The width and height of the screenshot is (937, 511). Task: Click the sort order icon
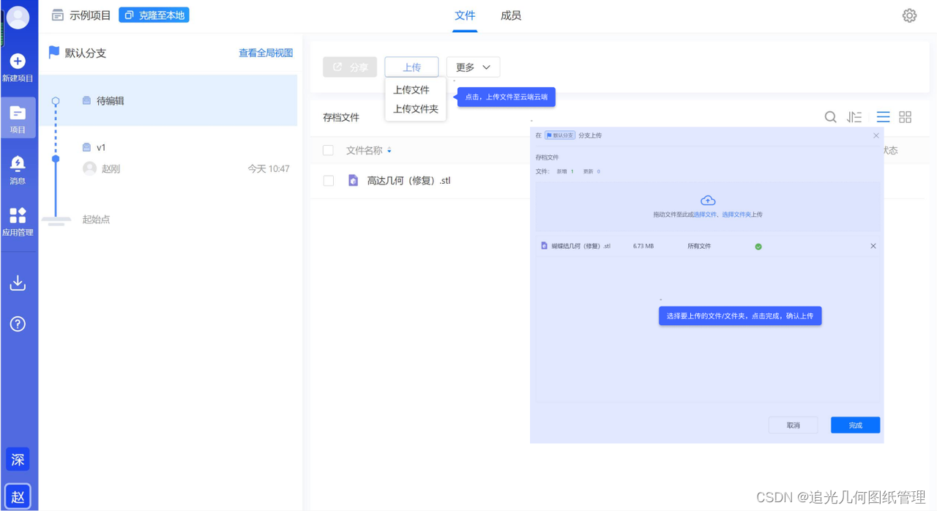click(854, 117)
